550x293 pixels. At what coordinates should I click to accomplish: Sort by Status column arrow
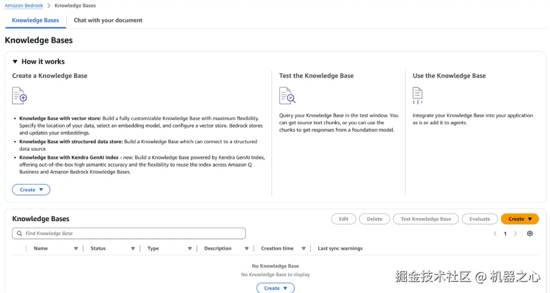[x=132, y=249]
